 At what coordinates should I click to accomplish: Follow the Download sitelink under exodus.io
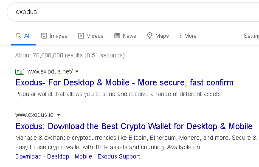tap(28, 156)
